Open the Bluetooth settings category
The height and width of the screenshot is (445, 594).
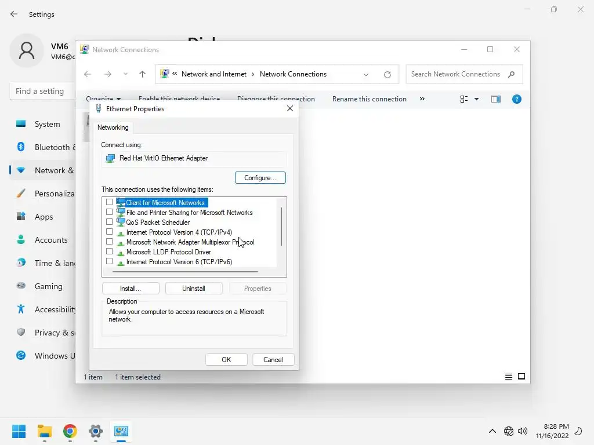[42, 147]
